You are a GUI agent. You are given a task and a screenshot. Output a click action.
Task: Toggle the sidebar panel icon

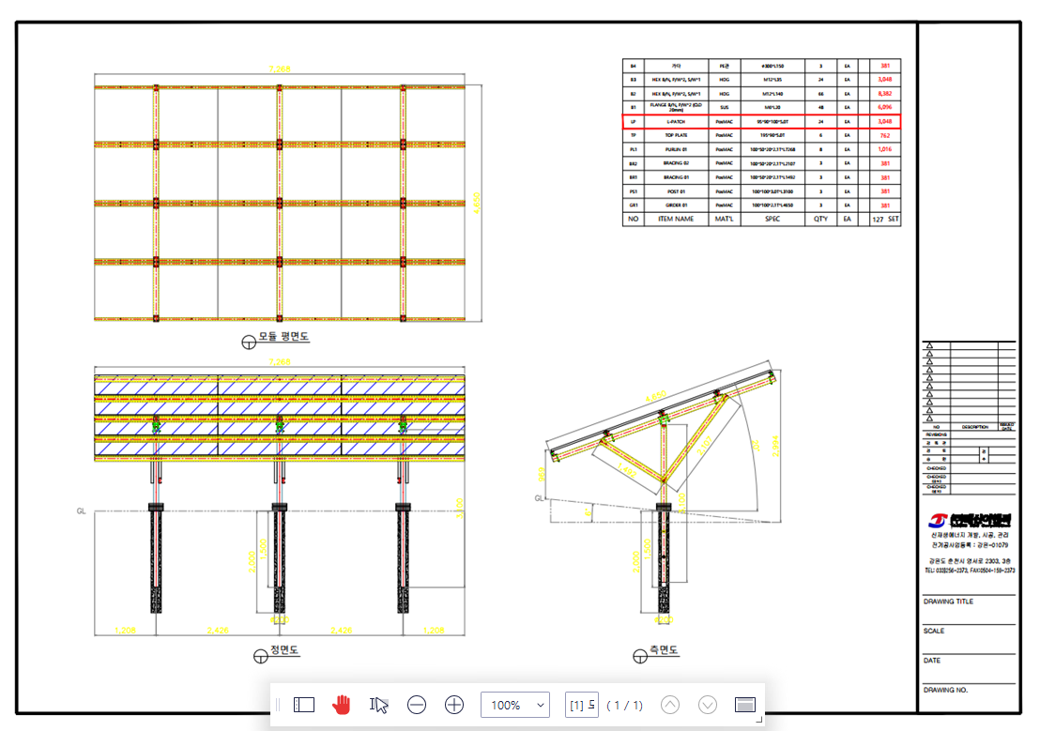(x=303, y=705)
